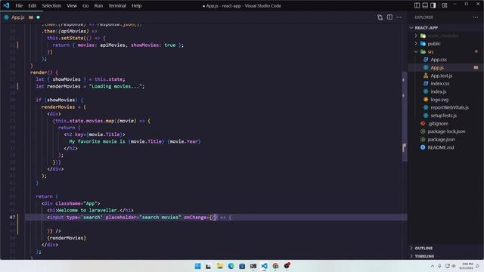The height and width of the screenshot is (272, 484).
Task: Click Visual Studio Code taskbar icon
Action: tap(264, 266)
